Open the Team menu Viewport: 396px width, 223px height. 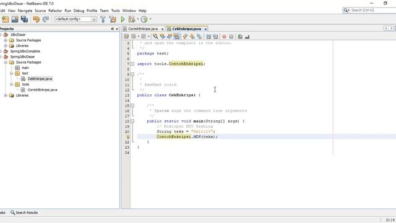point(105,11)
